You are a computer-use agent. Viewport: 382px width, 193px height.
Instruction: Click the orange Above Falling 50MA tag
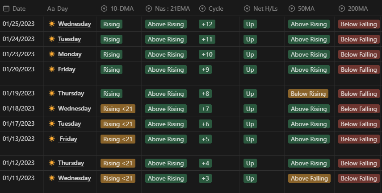[x=310, y=178]
